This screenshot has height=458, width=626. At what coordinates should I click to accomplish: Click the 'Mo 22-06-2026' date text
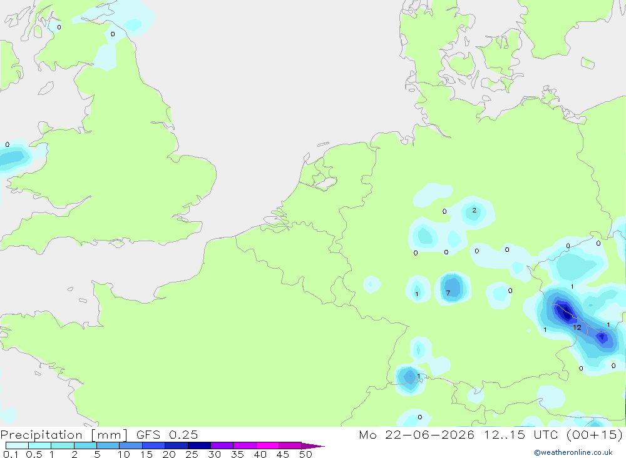(x=416, y=435)
